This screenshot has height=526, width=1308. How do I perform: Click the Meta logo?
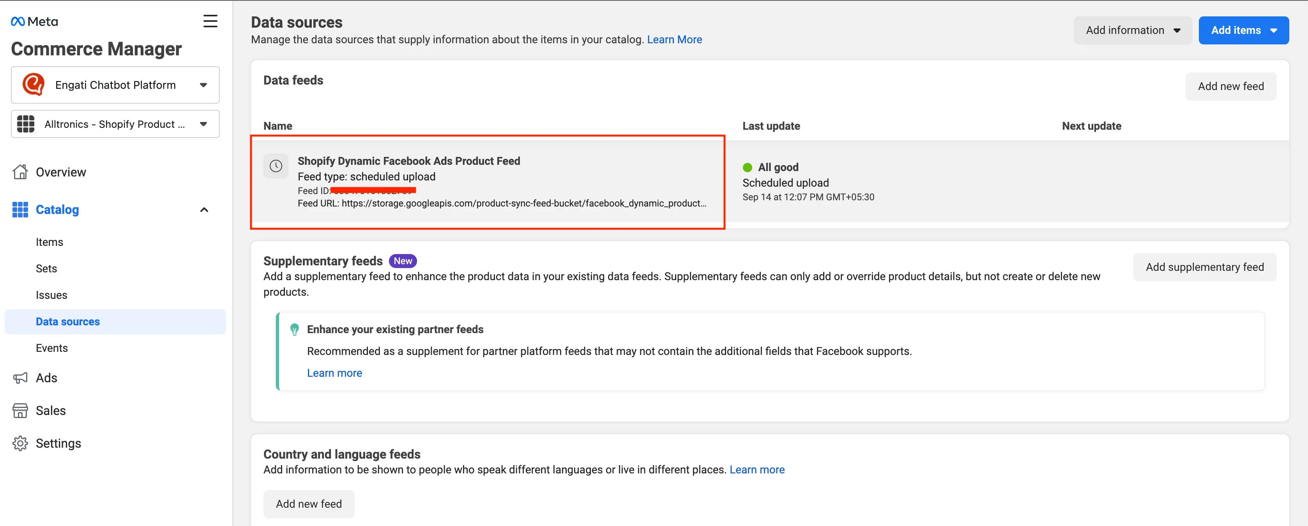(35, 21)
